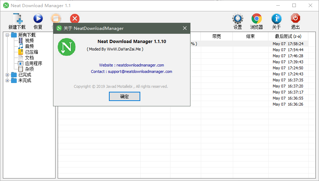Open the neatdownloadmanager.com website link
319x181 pixels.
(x=140, y=65)
